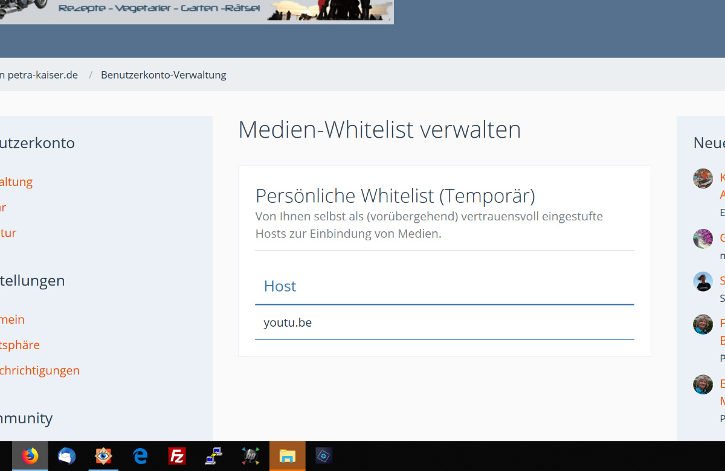Click the Host column header
The image size is (725, 471).
280,286
